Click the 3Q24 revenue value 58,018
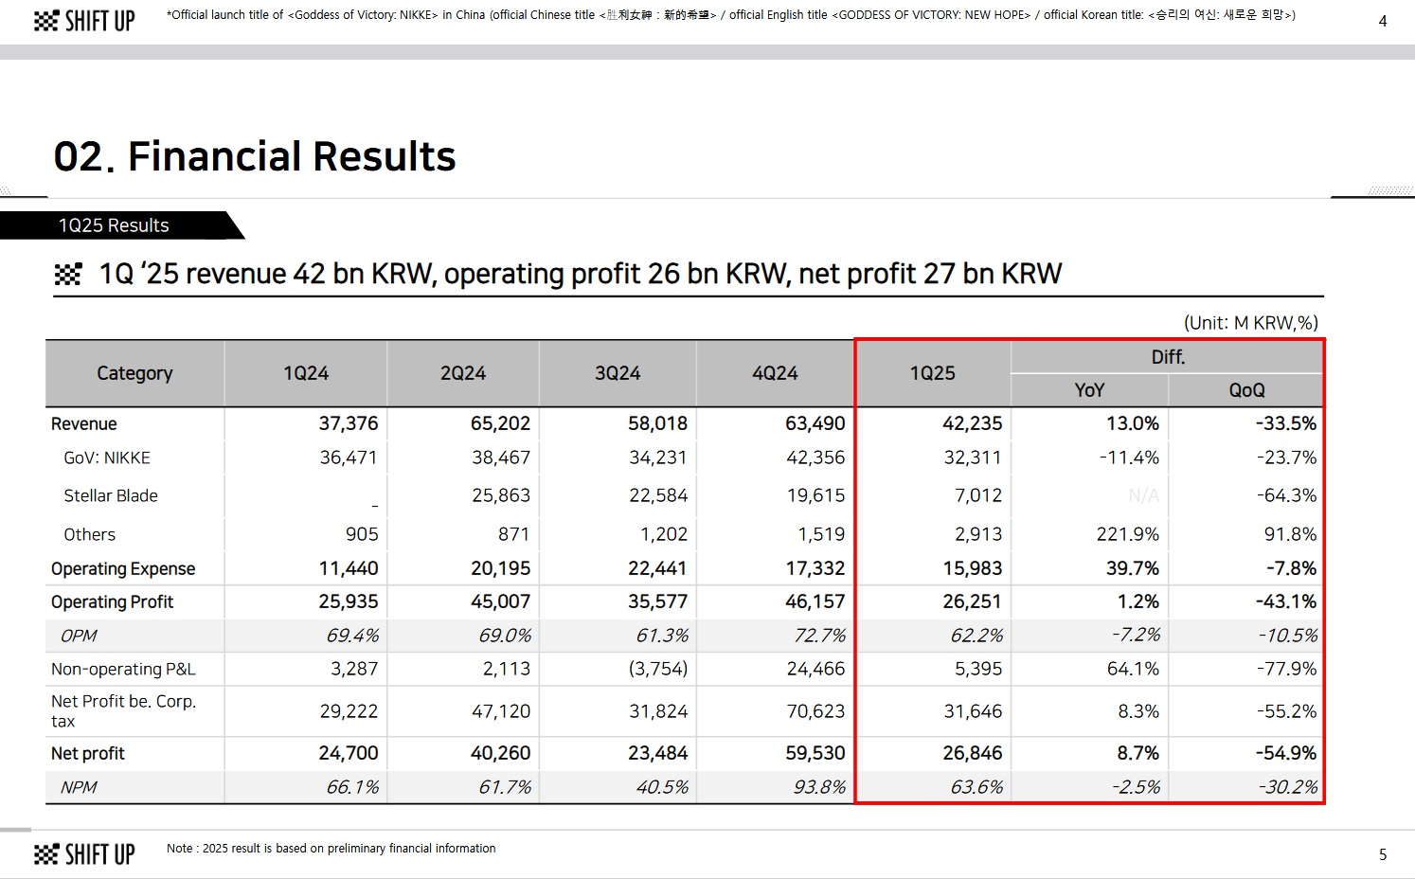This screenshot has width=1415, height=879. click(x=657, y=423)
